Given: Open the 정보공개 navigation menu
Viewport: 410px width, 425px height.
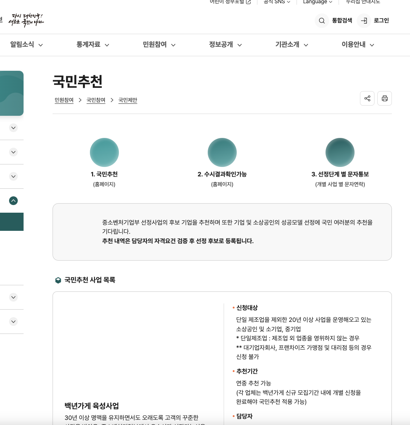Looking at the screenshot, I should pos(225,45).
